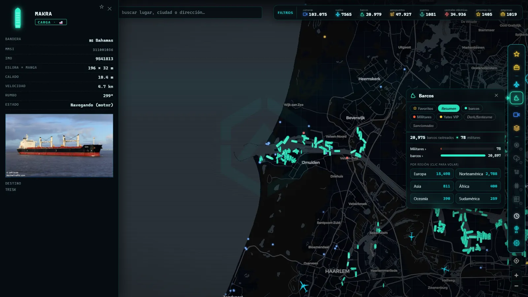Switch to the Favoritos tab
The width and height of the screenshot is (528, 297).
pos(423,109)
